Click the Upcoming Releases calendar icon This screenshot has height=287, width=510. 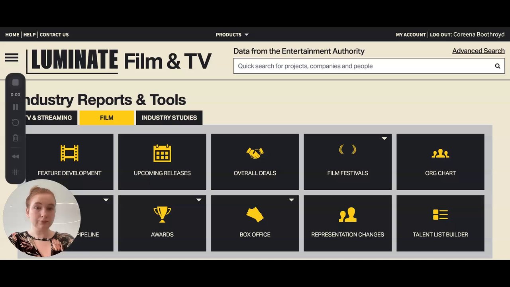point(162,153)
